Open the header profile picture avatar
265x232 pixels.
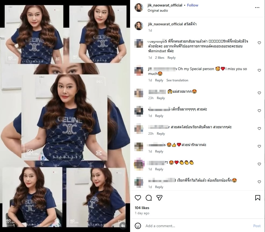pos(139,8)
